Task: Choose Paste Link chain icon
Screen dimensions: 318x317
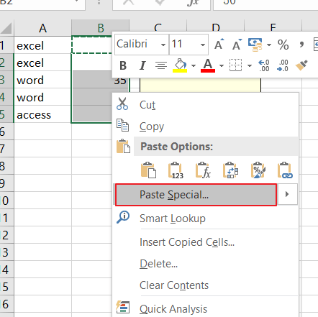Action: point(285,170)
